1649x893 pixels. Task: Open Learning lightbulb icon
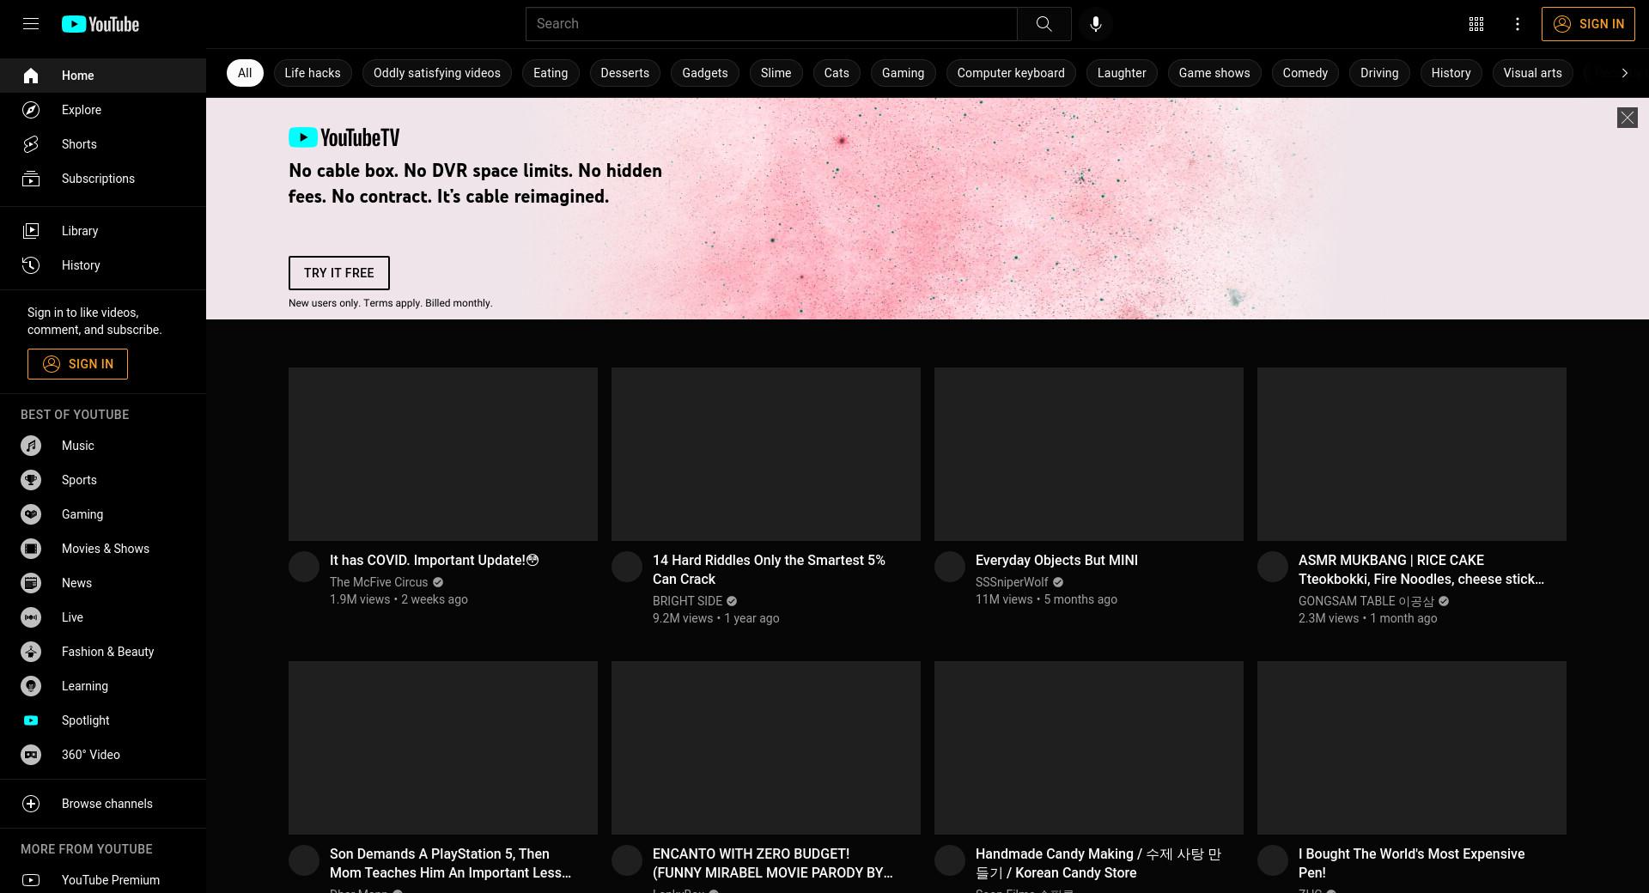click(31, 686)
